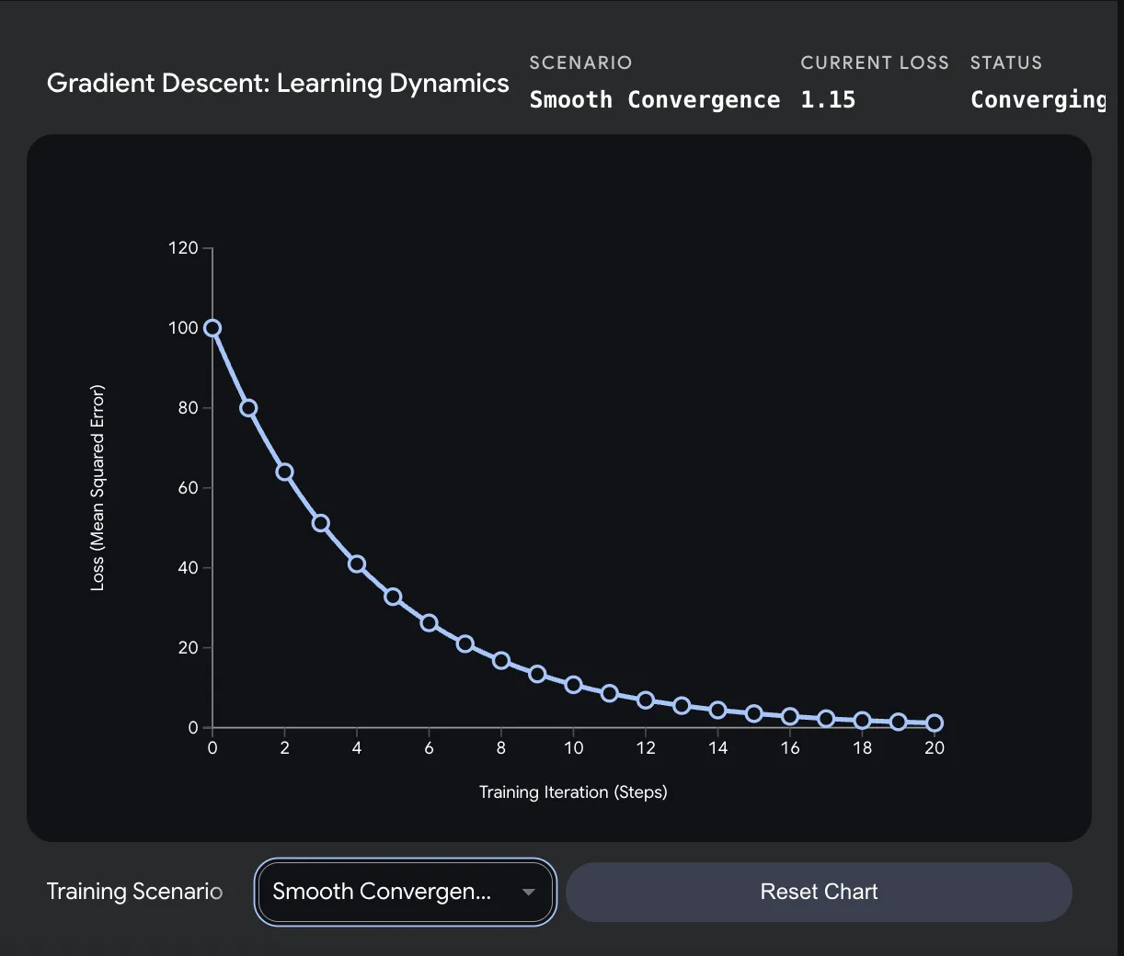Viewport: 1124px width, 956px height.
Task: Click the y-axis tick label 100
Action: pos(183,328)
